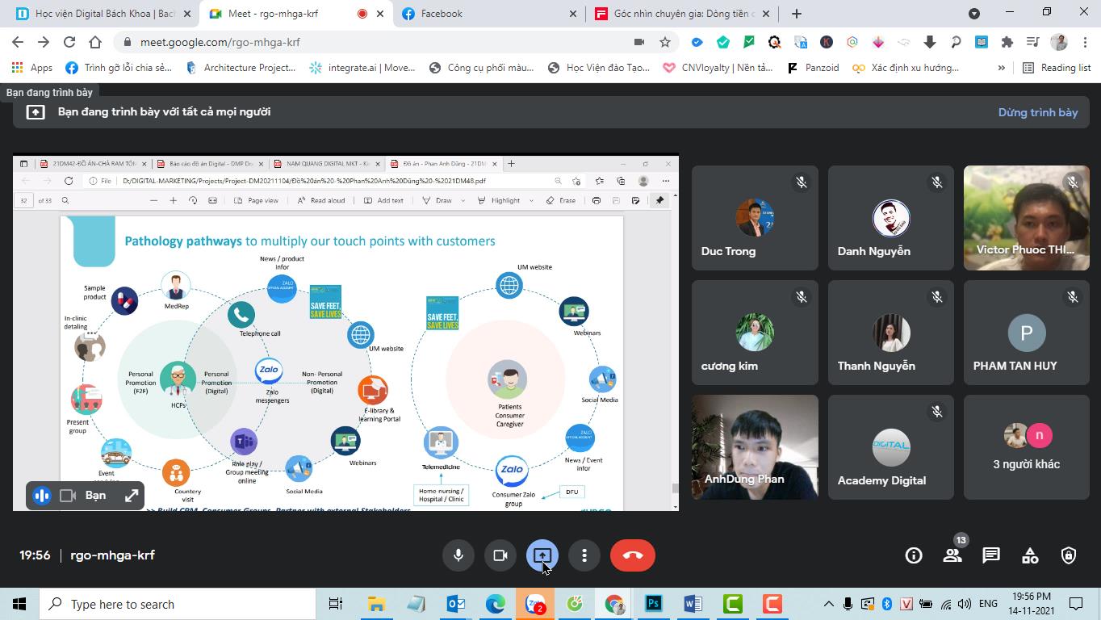Open the volume control in system tray
The height and width of the screenshot is (620, 1101).
click(964, 604)
